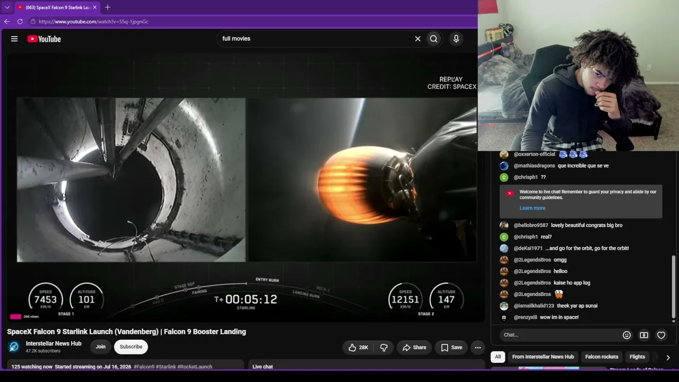
Task: Join the Interstellar News Hub channel
Action: pos(101,347)
